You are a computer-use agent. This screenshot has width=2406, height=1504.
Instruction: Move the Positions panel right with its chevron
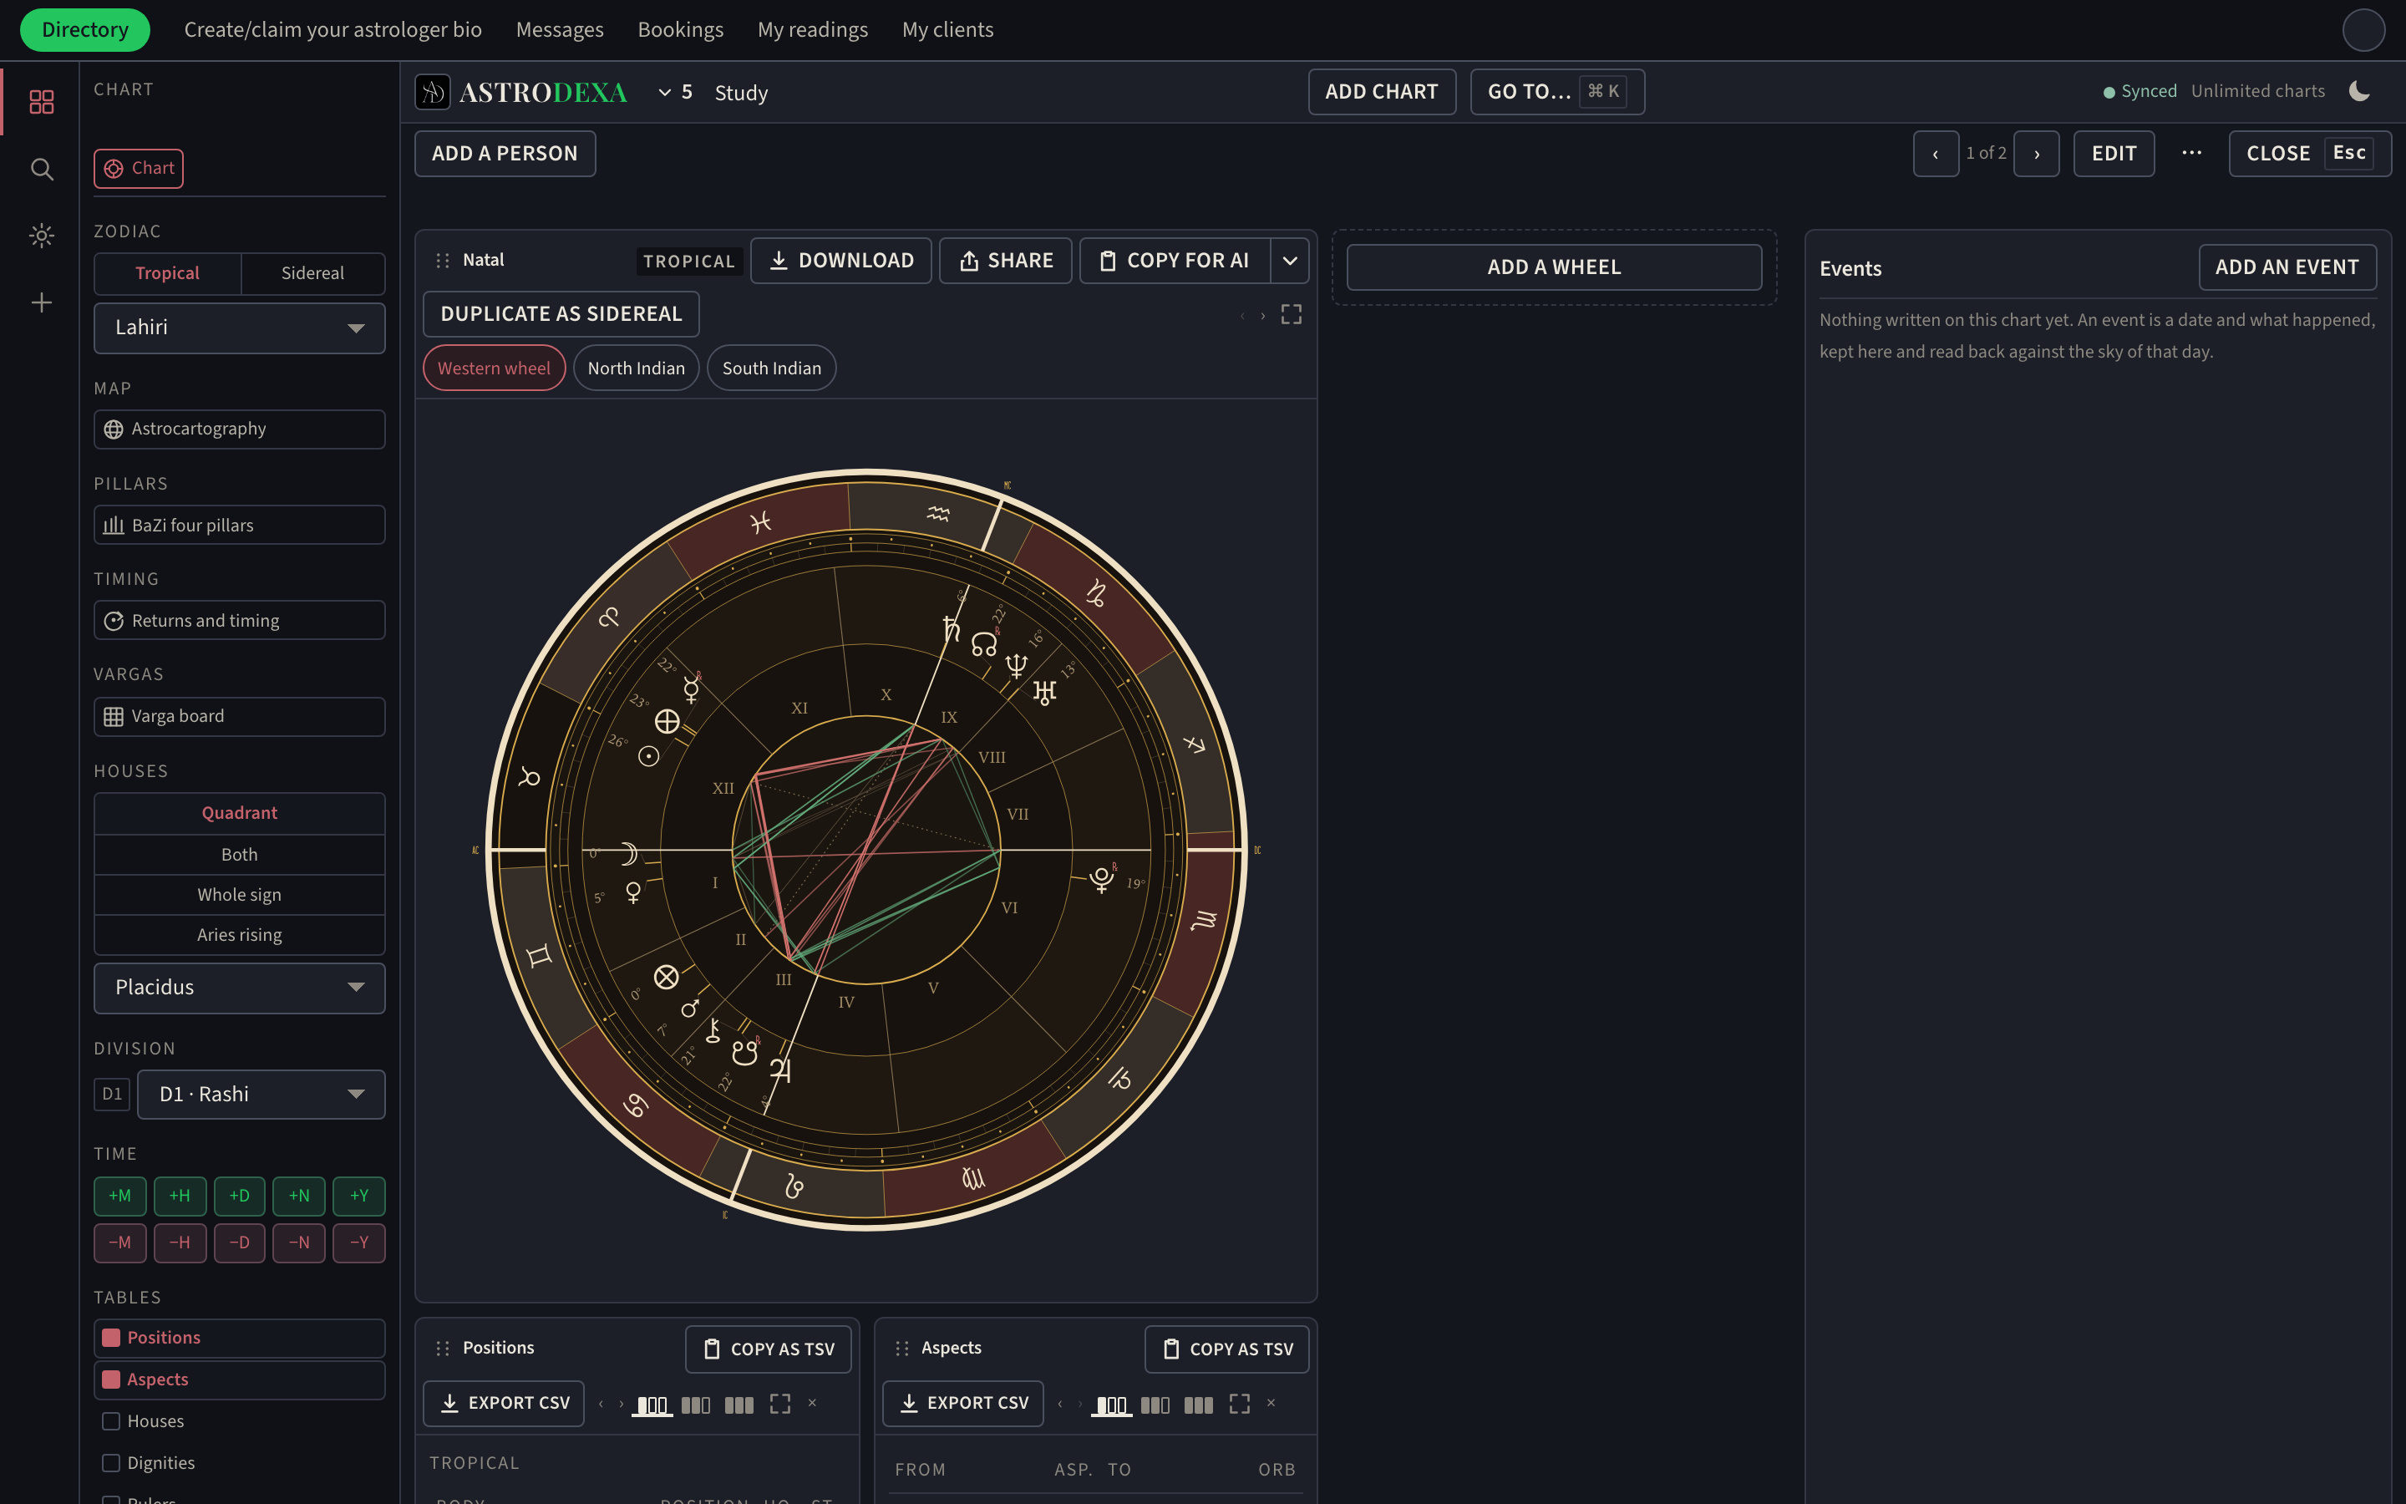click(622, 1404)
